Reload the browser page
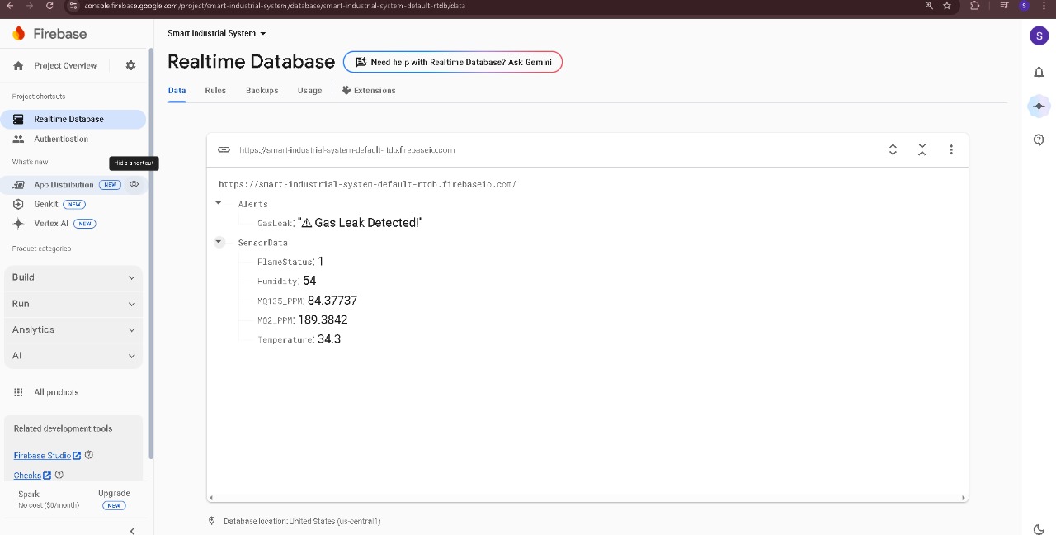This screenshot has height=535, width=1056. (49, 6)
